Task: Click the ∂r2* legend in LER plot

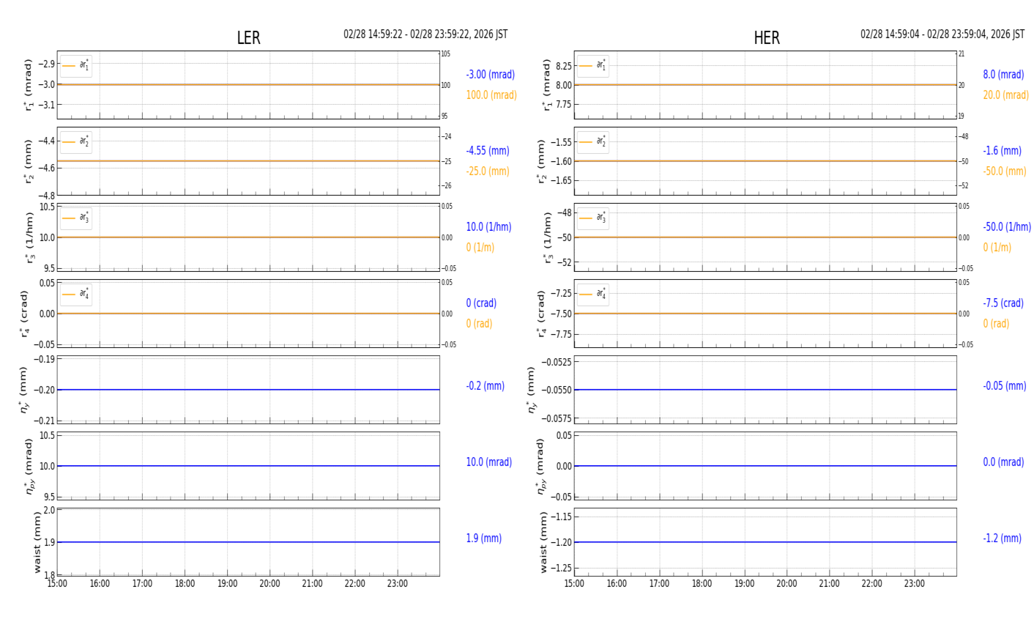Action: click(76, 142)
